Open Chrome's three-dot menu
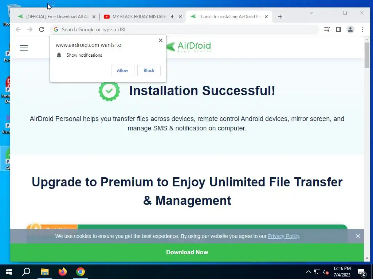 coord(362,29)
